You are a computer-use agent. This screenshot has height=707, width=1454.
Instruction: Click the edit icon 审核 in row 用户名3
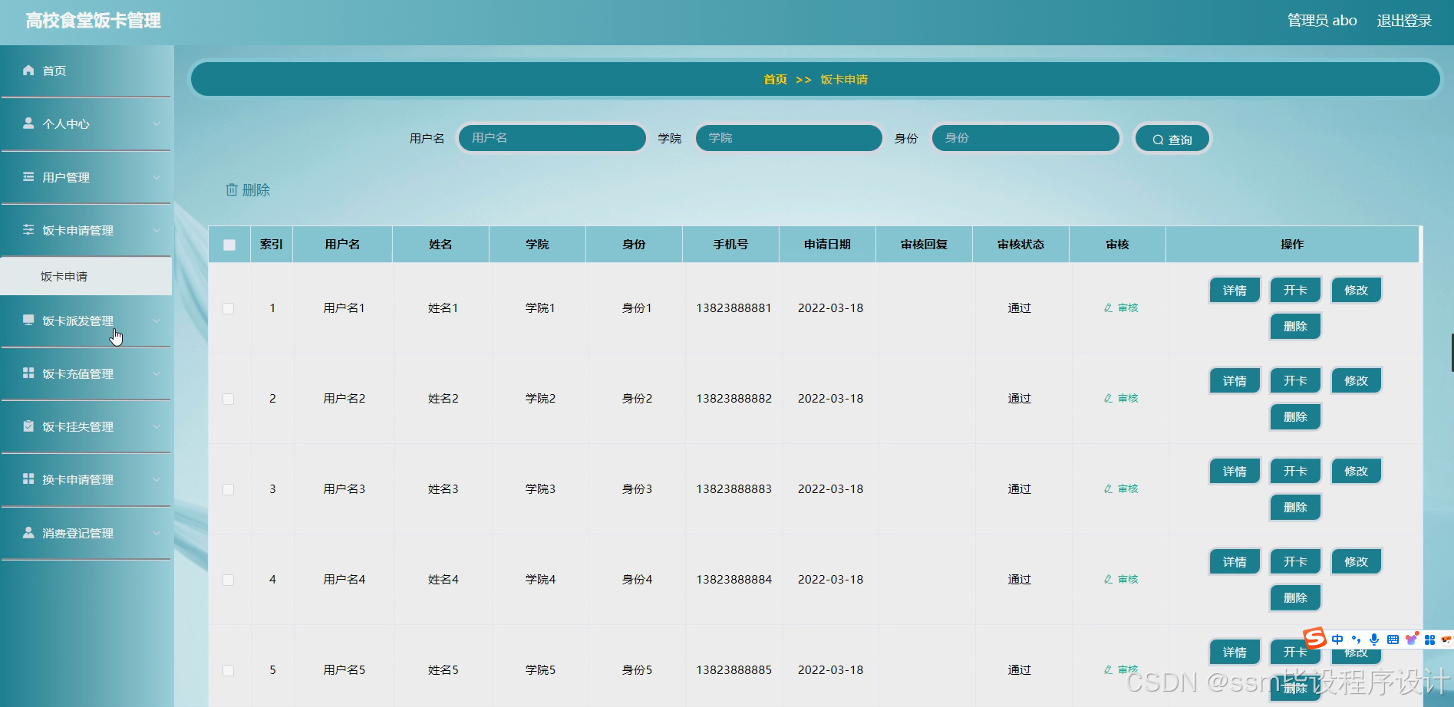click(x=1108, y=489)
